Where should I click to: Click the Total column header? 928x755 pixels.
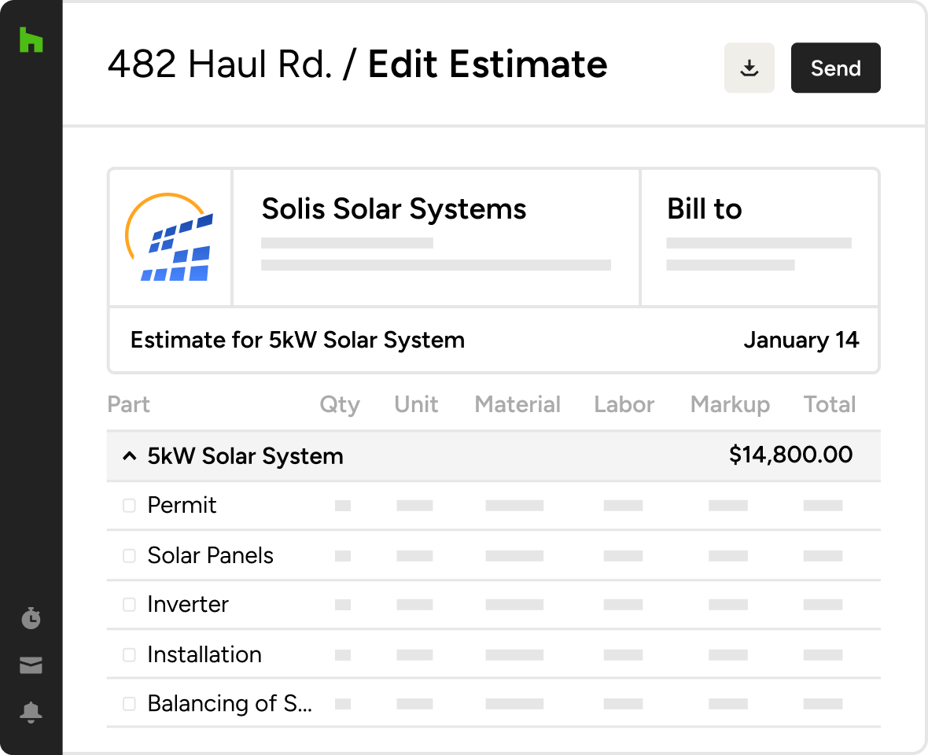(x=829, y=405)
